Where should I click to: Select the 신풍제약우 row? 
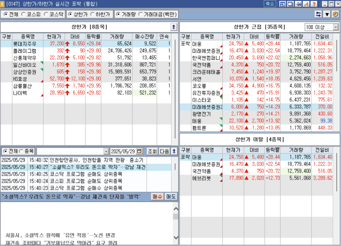(86, 58)
